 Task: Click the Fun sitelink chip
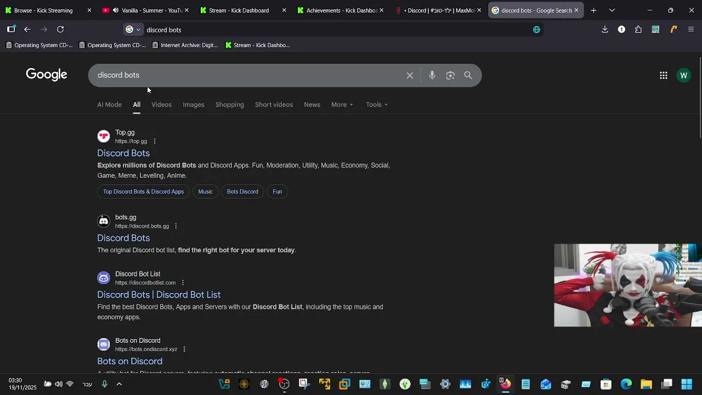coord(278,191)
